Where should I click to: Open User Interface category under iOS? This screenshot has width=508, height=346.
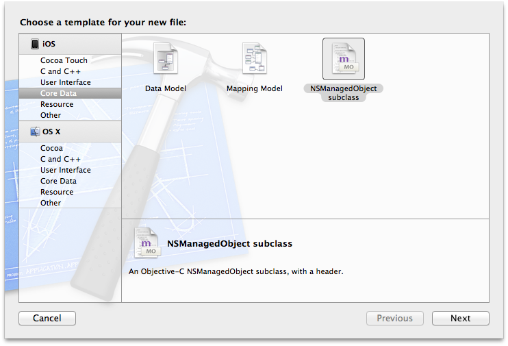66,82
